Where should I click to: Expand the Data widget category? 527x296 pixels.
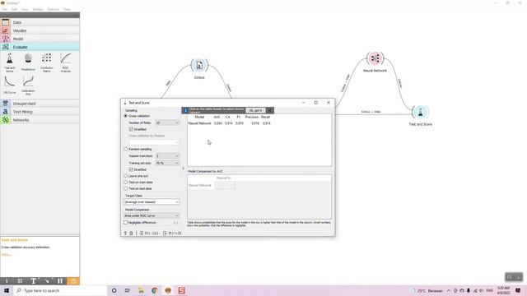[x=40, y=22]
